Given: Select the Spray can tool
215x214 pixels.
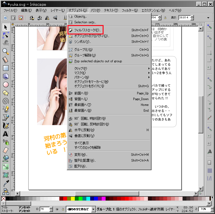Looking at the screenshot, I should click(5, 142).
